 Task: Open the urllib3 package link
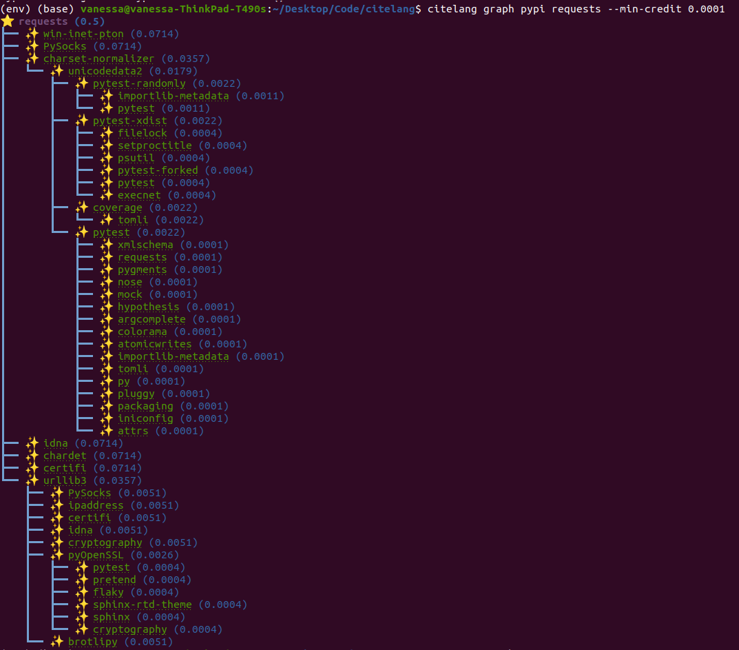coord(65,480)
